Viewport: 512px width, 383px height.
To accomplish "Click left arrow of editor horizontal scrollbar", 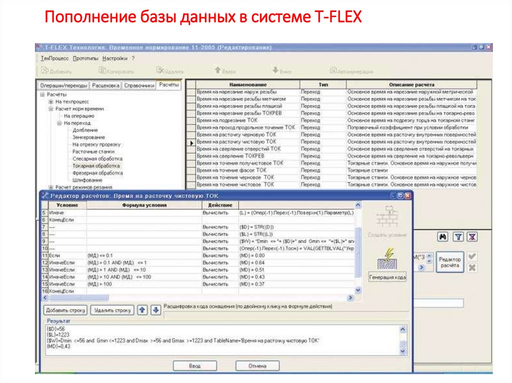I will coord(45,298).
